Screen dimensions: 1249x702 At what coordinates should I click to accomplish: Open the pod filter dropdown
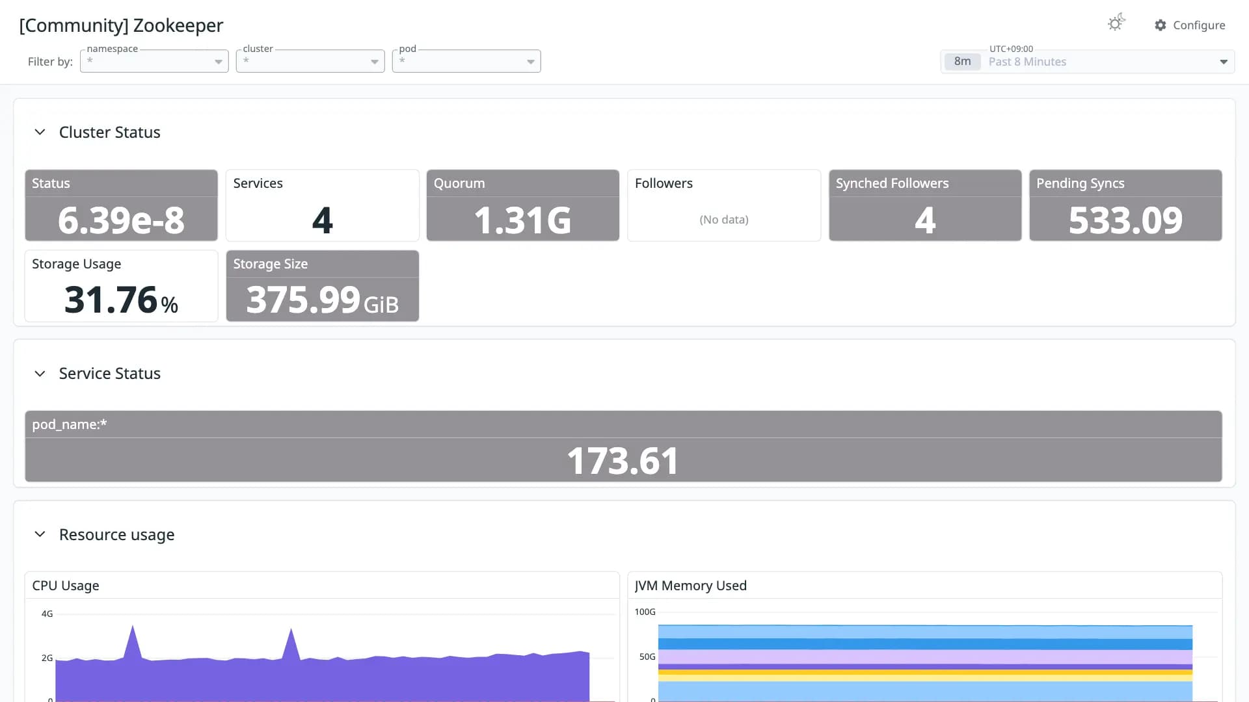tap(466, 61)
